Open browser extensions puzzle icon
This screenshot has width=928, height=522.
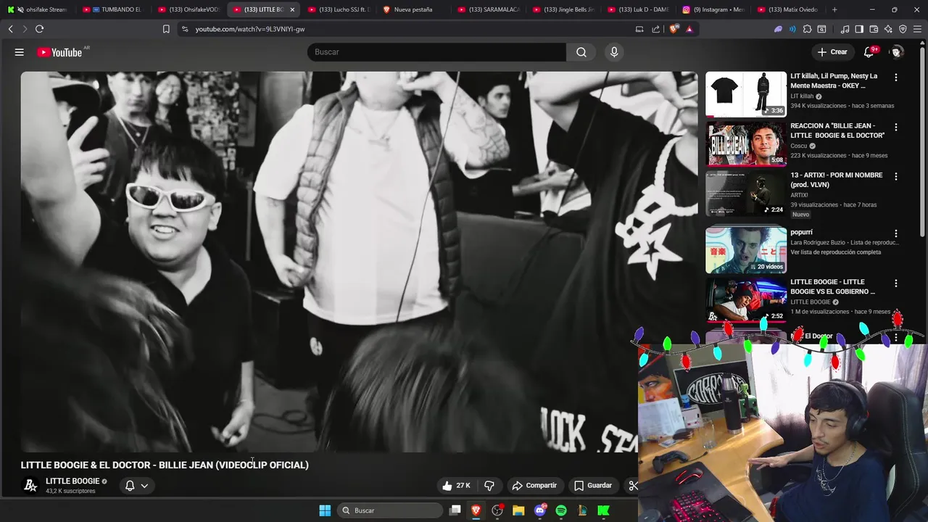pyautogui.click(x=807, y=29)
